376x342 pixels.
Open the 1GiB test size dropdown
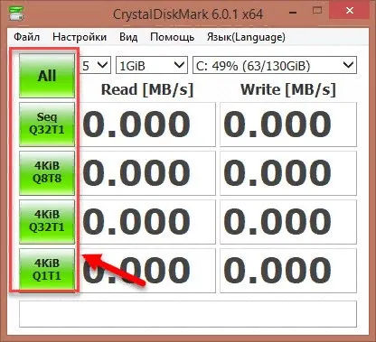pyautogui.click(x=152, y=65)
